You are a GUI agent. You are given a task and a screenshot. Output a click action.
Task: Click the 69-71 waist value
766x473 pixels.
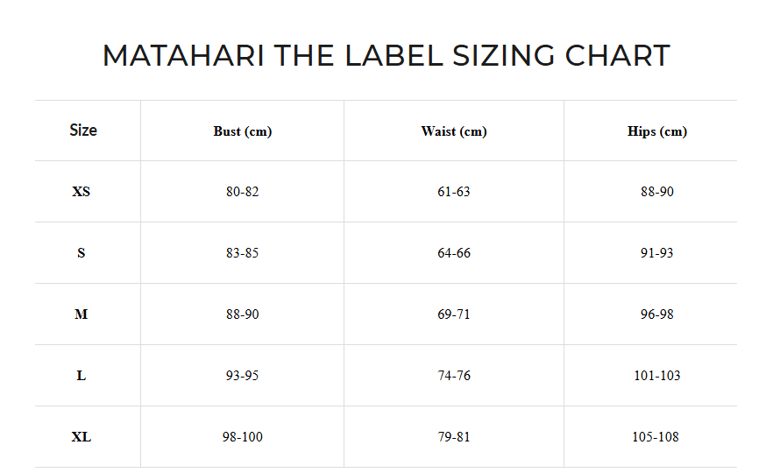pyautogui.click(x=454, y=314)
